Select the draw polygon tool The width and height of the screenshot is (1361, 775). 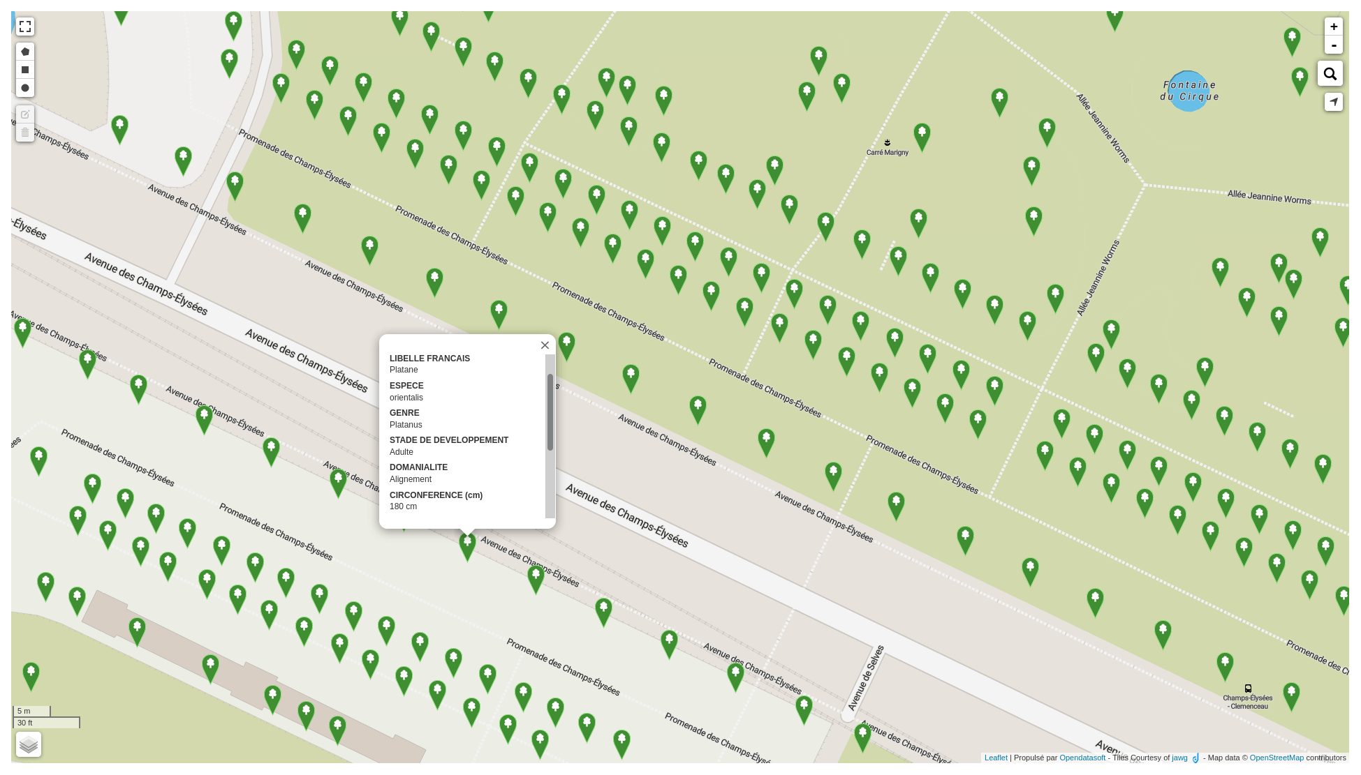[x=25, y=52]
